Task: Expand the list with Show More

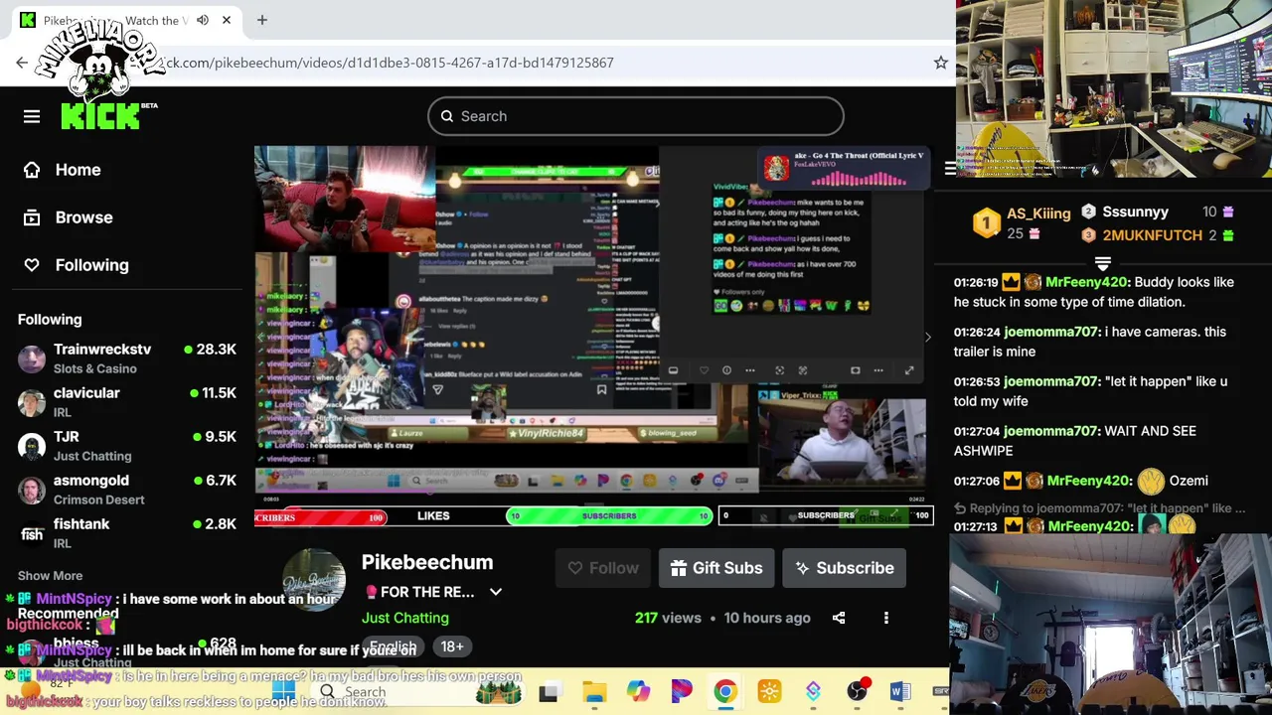Action: [x=50, y=576]
